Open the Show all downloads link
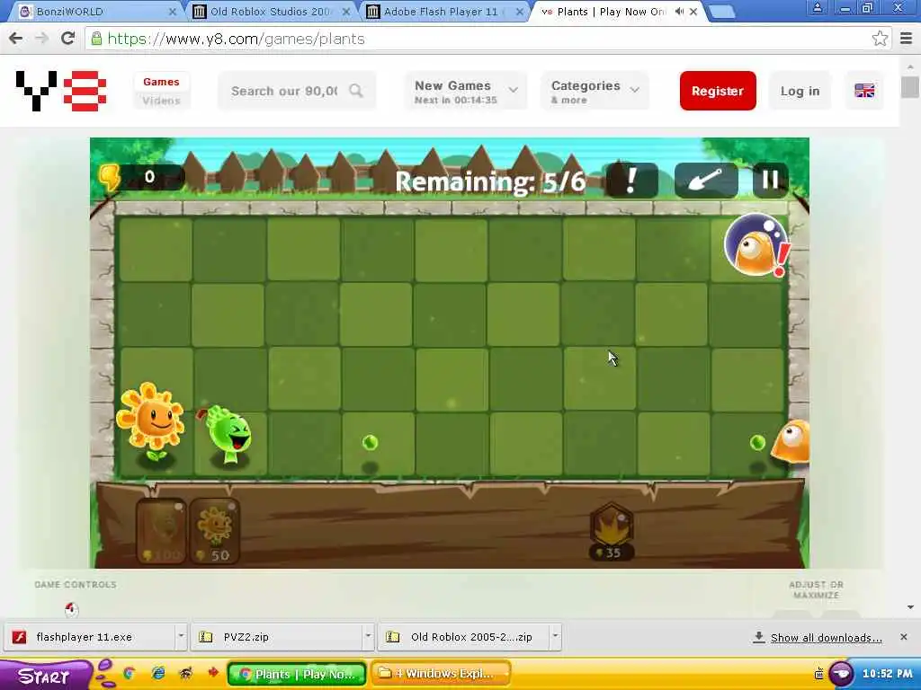Screen dimensions: 921x690 [826, 638]
